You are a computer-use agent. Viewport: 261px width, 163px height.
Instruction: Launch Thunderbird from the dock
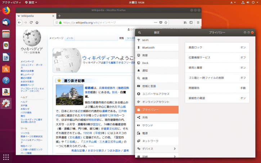[x=6, y=22]
